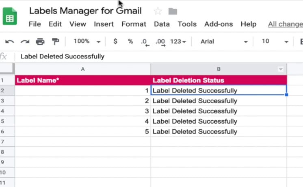Screen dimensions: 303x187
Task: Undo the last action
Action: point(9,41)
